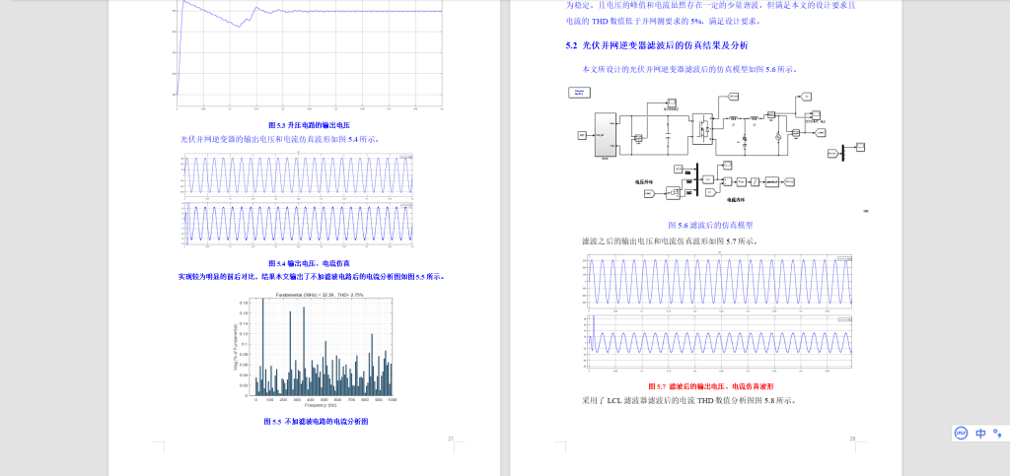Click the boost circuit output voltage plot
Screen dimensions: 1010x476
pos(309,54)
